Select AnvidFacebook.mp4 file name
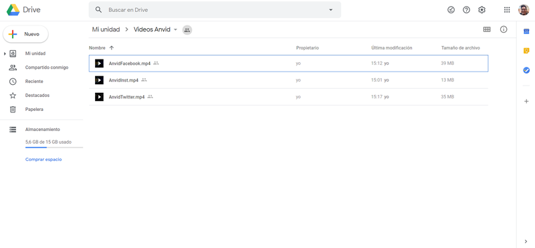The image size is (535, 248). 130,64
